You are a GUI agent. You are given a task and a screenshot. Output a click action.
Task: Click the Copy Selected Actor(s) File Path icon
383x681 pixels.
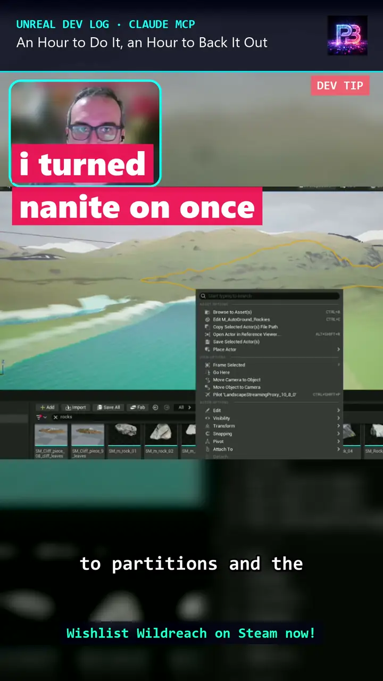coord(207,327)
